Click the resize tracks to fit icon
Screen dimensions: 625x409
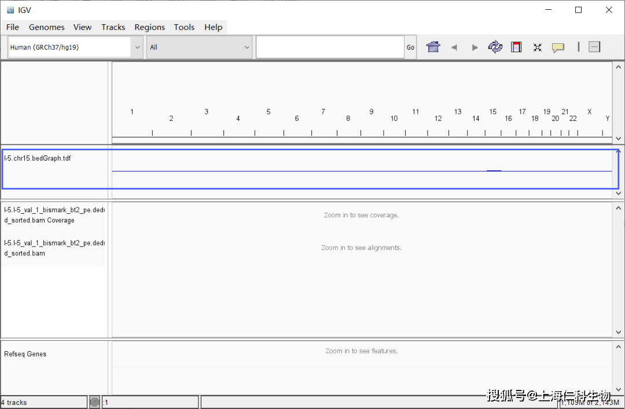pos(537,47)
